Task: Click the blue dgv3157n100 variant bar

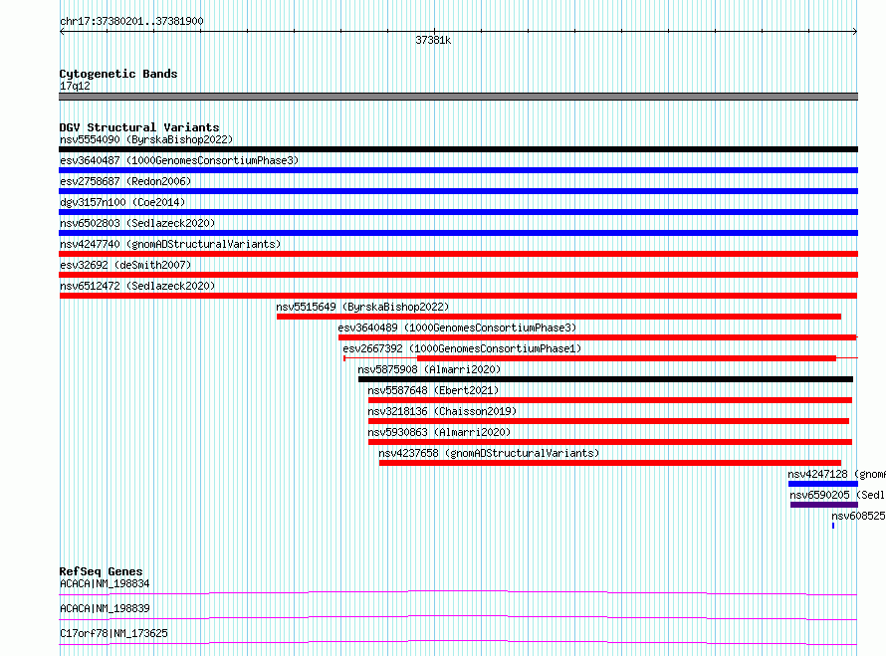Action: coord(458,212)
